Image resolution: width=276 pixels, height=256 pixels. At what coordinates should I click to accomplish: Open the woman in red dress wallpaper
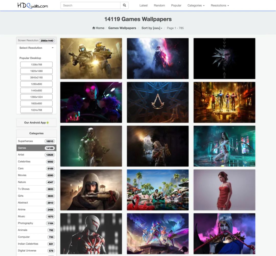click(x=224, y=190)
